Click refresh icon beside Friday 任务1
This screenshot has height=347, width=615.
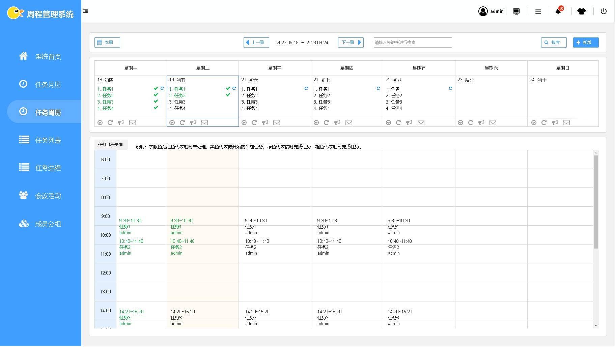450,89
